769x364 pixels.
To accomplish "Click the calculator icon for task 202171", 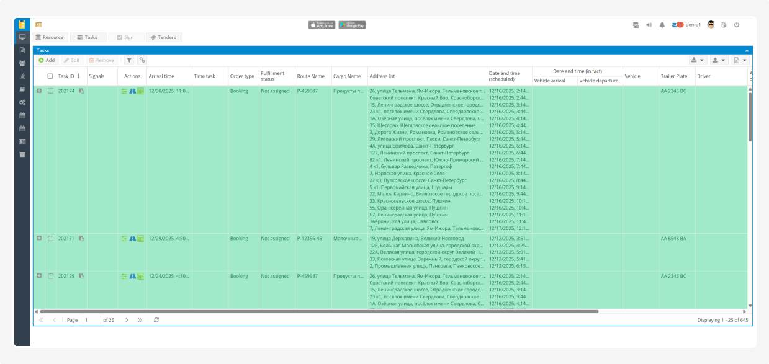I will (140, 239).
